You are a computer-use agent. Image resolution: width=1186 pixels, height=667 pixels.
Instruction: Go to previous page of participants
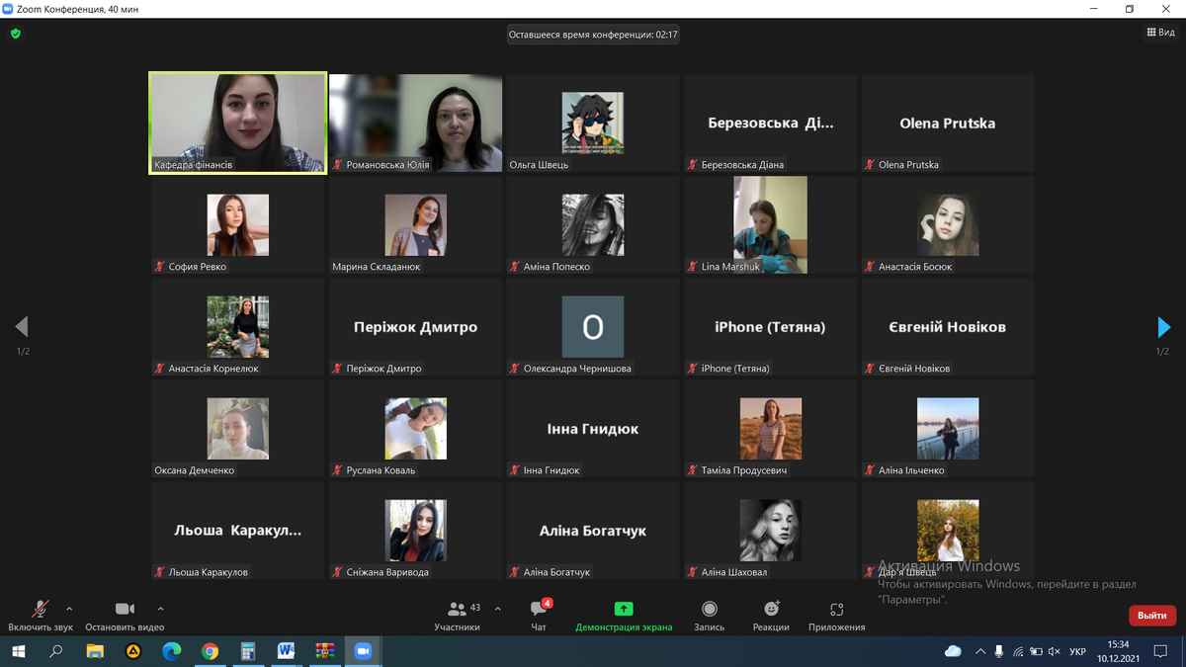click(x=22, y=327)
